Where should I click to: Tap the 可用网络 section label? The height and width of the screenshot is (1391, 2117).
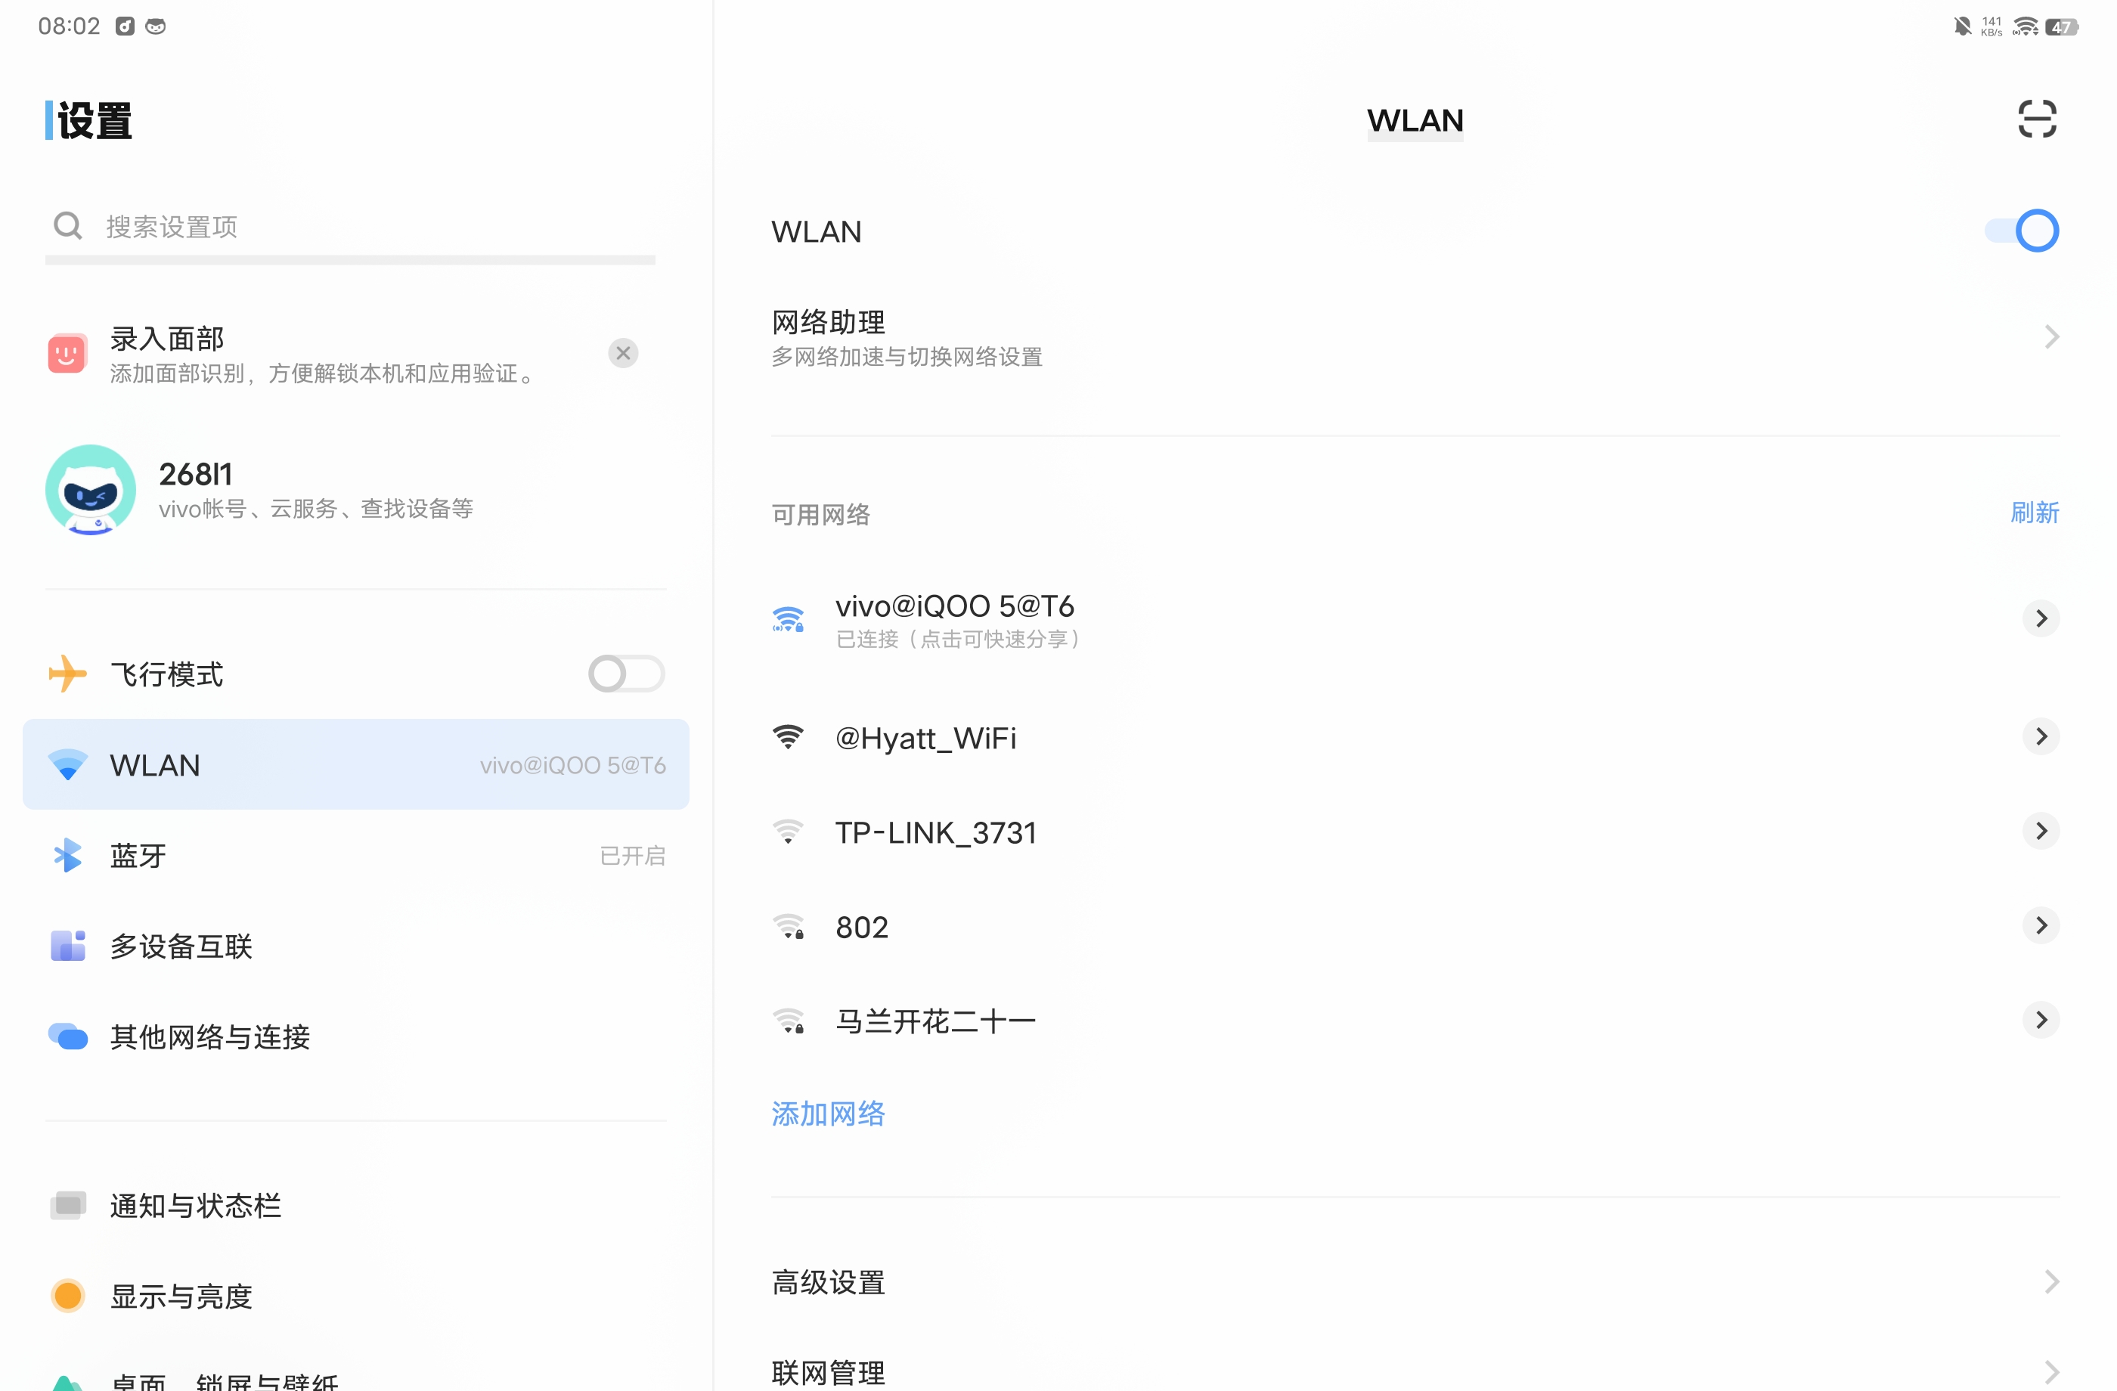(820, 514)
